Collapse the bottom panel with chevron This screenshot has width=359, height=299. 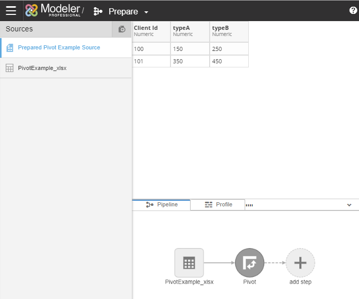(349, 205)
